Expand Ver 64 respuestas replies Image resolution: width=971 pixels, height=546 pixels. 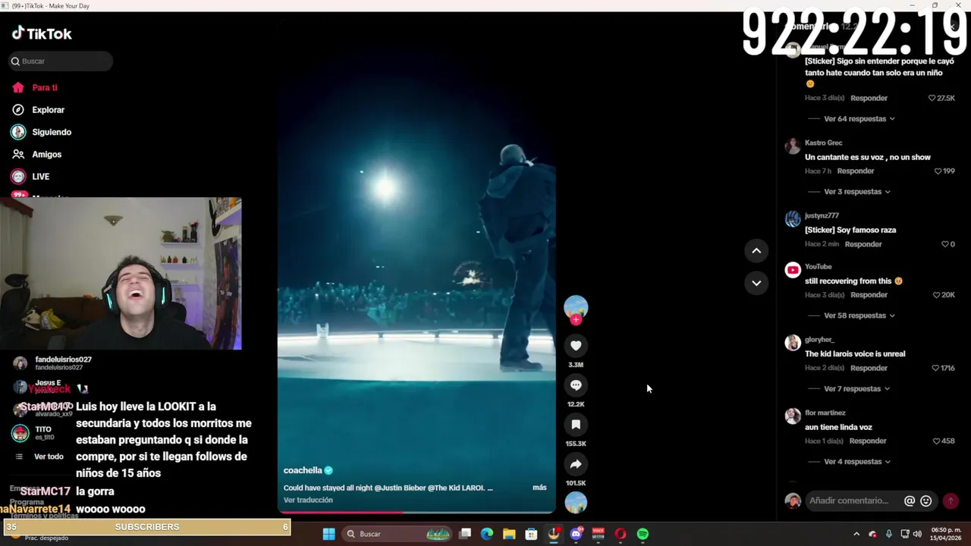[859, 119]
